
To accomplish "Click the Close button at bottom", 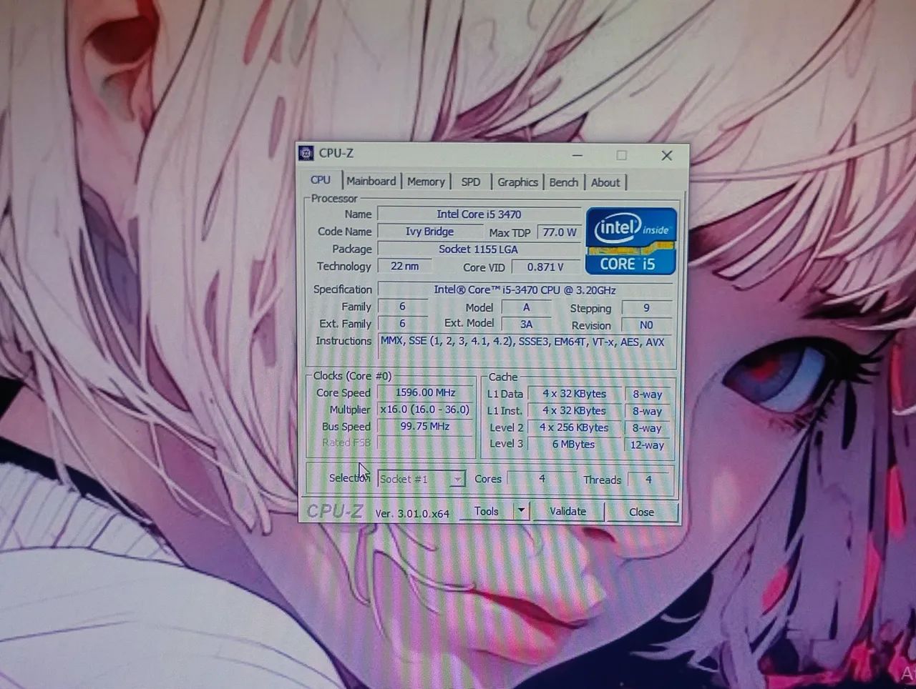I will point(641,512).
